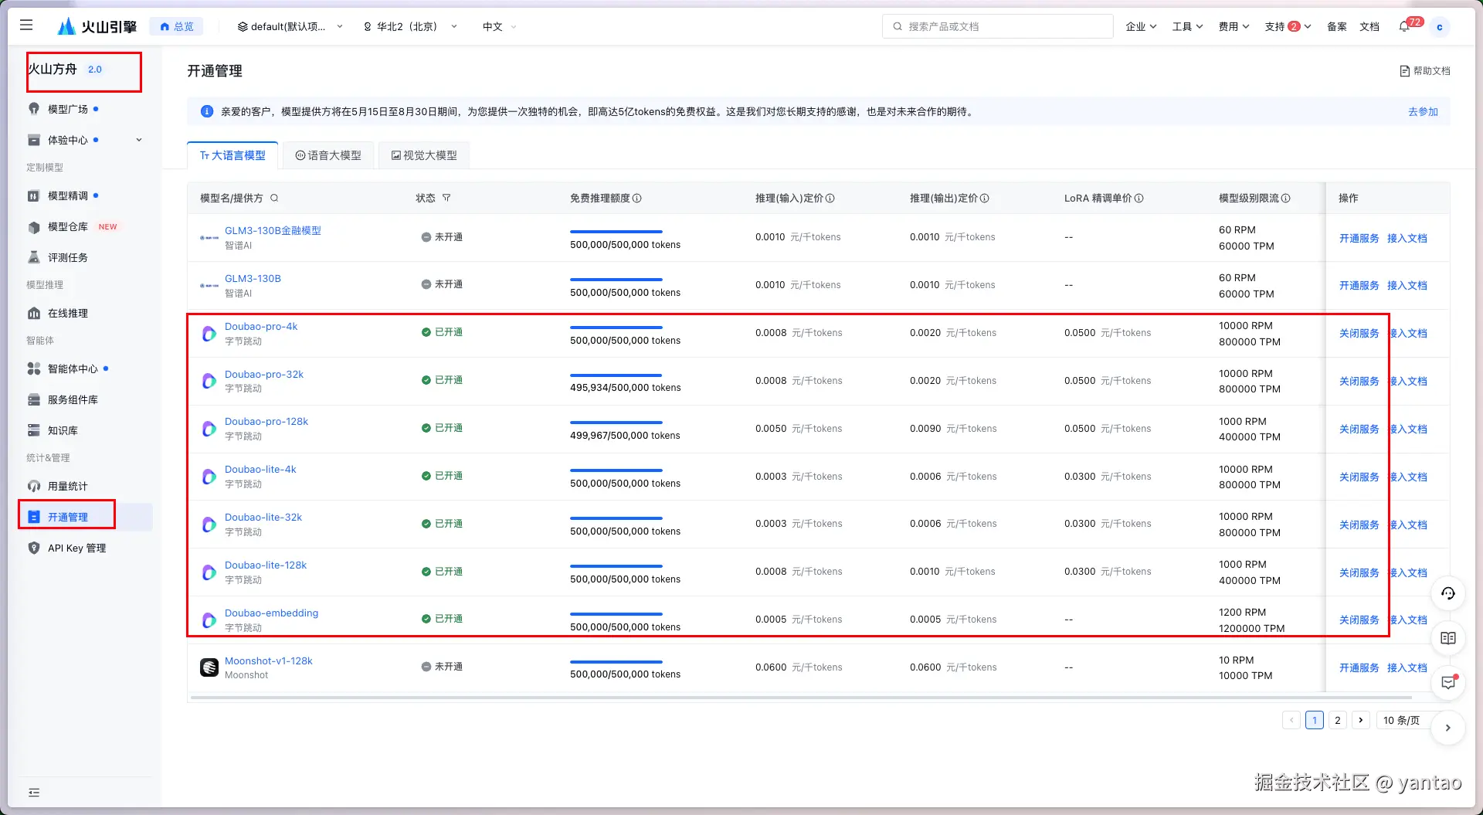
Task: Show info for 模型级别限流 column
Action: (x=1286, y=199)
